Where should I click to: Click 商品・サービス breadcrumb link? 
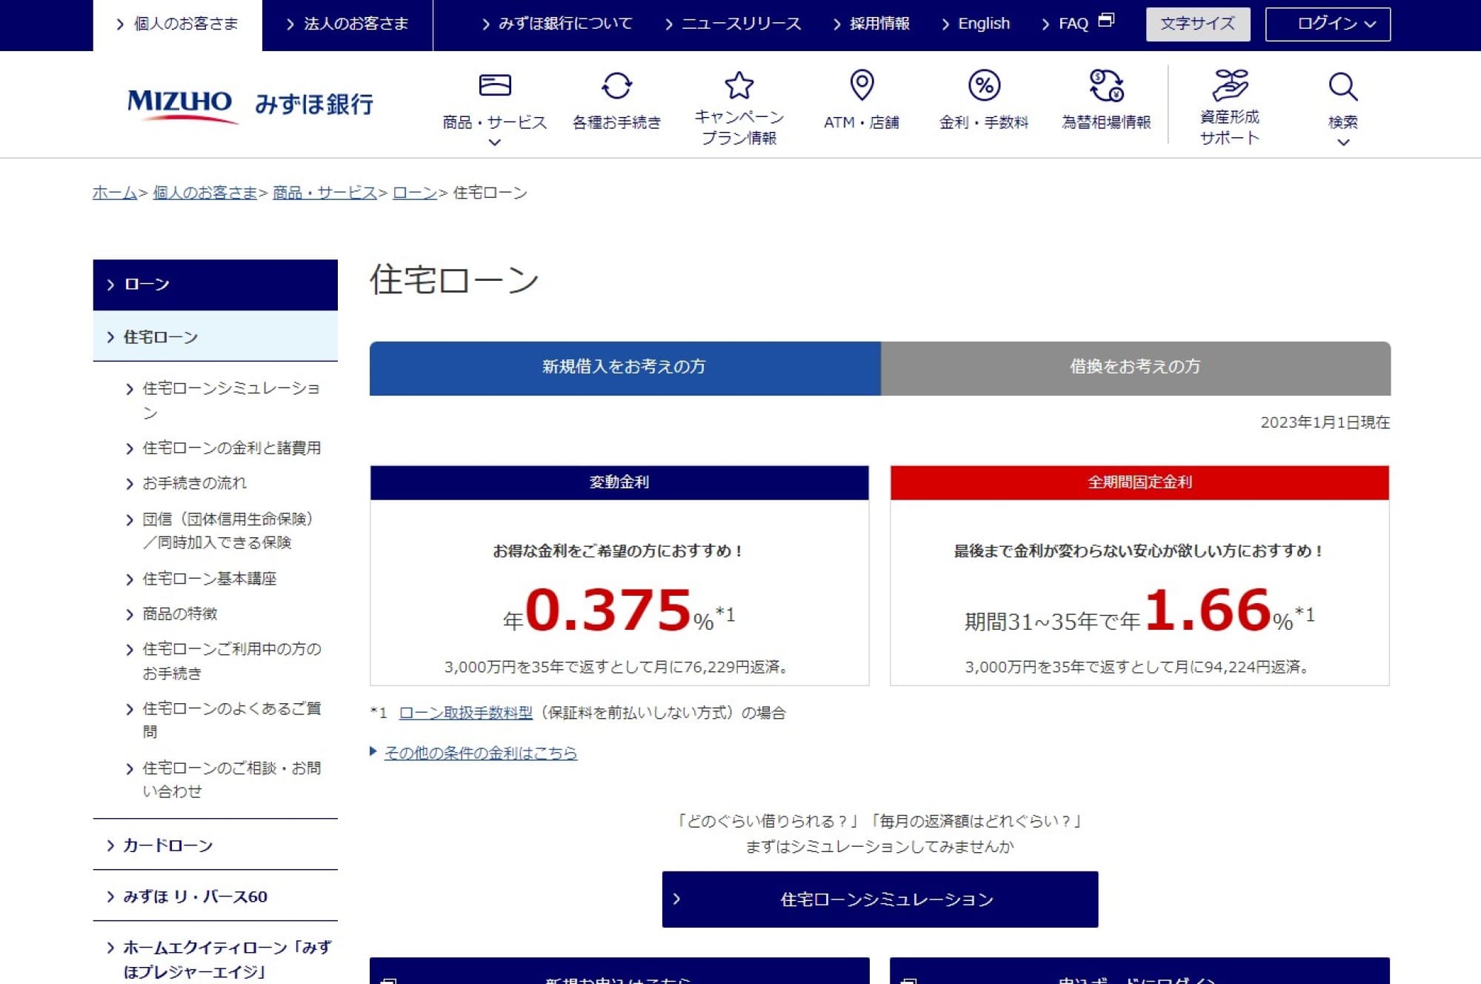(325, 193)
